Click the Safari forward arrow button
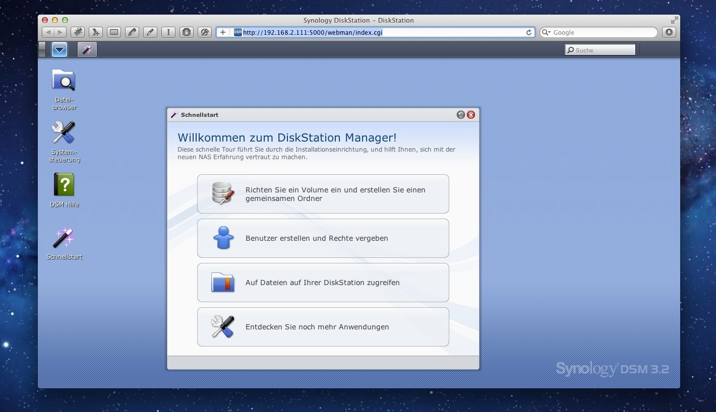The width and height of the screenshot is (716, 412). 60,32
